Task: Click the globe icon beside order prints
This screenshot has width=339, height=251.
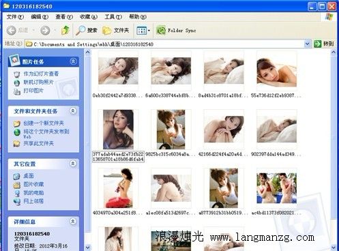Action: pos(17,83)
